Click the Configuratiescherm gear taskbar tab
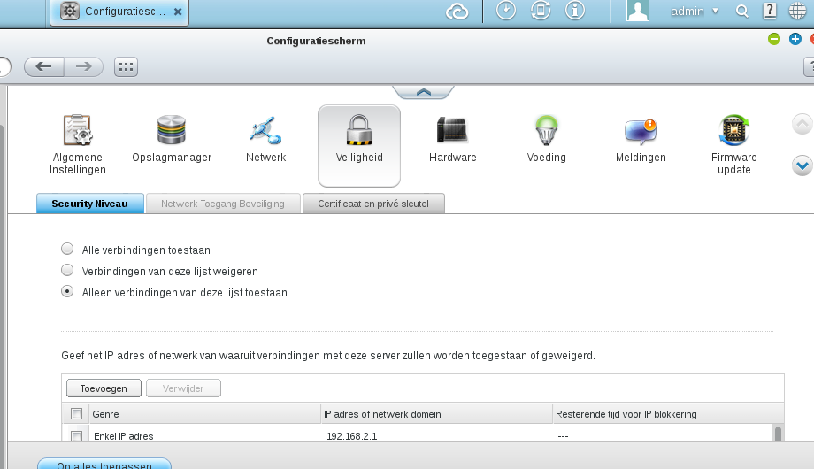The width and height of the screenshot is (814, 469). [x=119, y=12]
